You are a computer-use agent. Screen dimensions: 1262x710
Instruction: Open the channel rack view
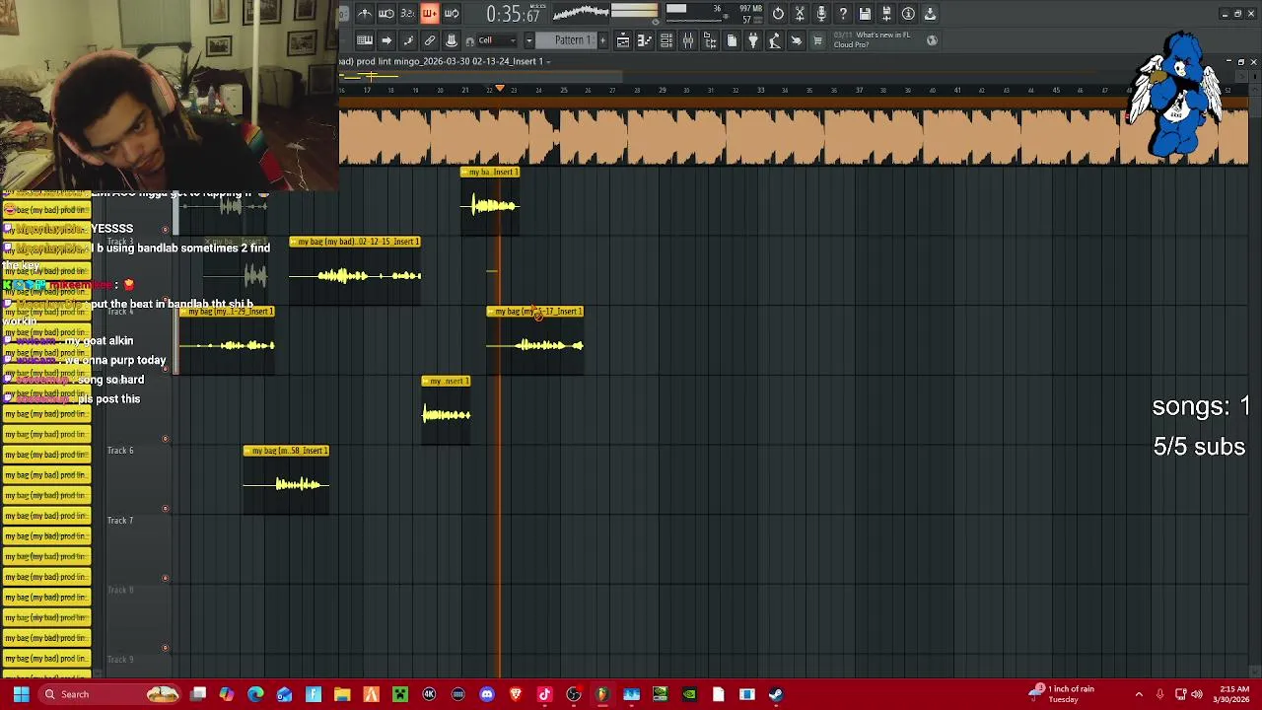point(666,40)
